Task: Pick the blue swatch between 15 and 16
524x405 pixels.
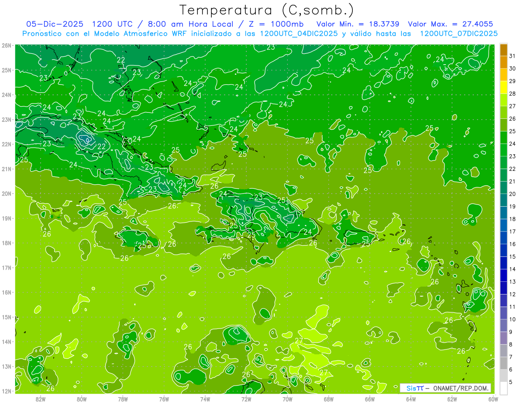Action: pos(503,250)
